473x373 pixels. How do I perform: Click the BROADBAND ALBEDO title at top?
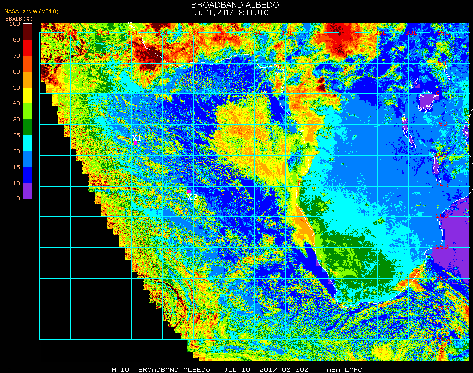coord(235,5)
